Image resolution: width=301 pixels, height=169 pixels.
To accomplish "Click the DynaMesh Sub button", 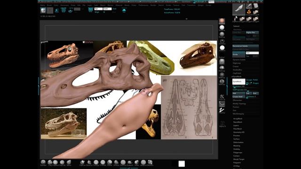I will [x=249, y=93].
